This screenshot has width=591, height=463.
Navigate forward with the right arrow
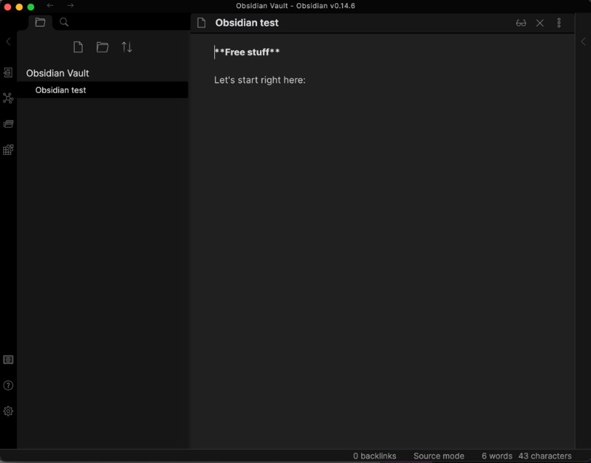click(x=70, y=6)
